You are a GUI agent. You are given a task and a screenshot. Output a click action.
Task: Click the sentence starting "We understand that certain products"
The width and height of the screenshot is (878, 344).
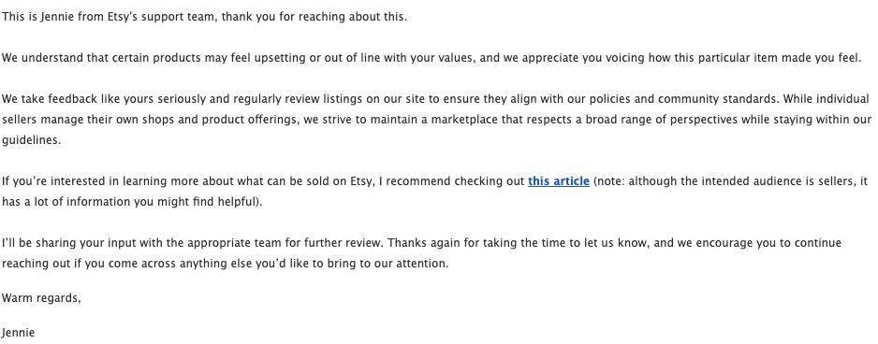(432, 58)
